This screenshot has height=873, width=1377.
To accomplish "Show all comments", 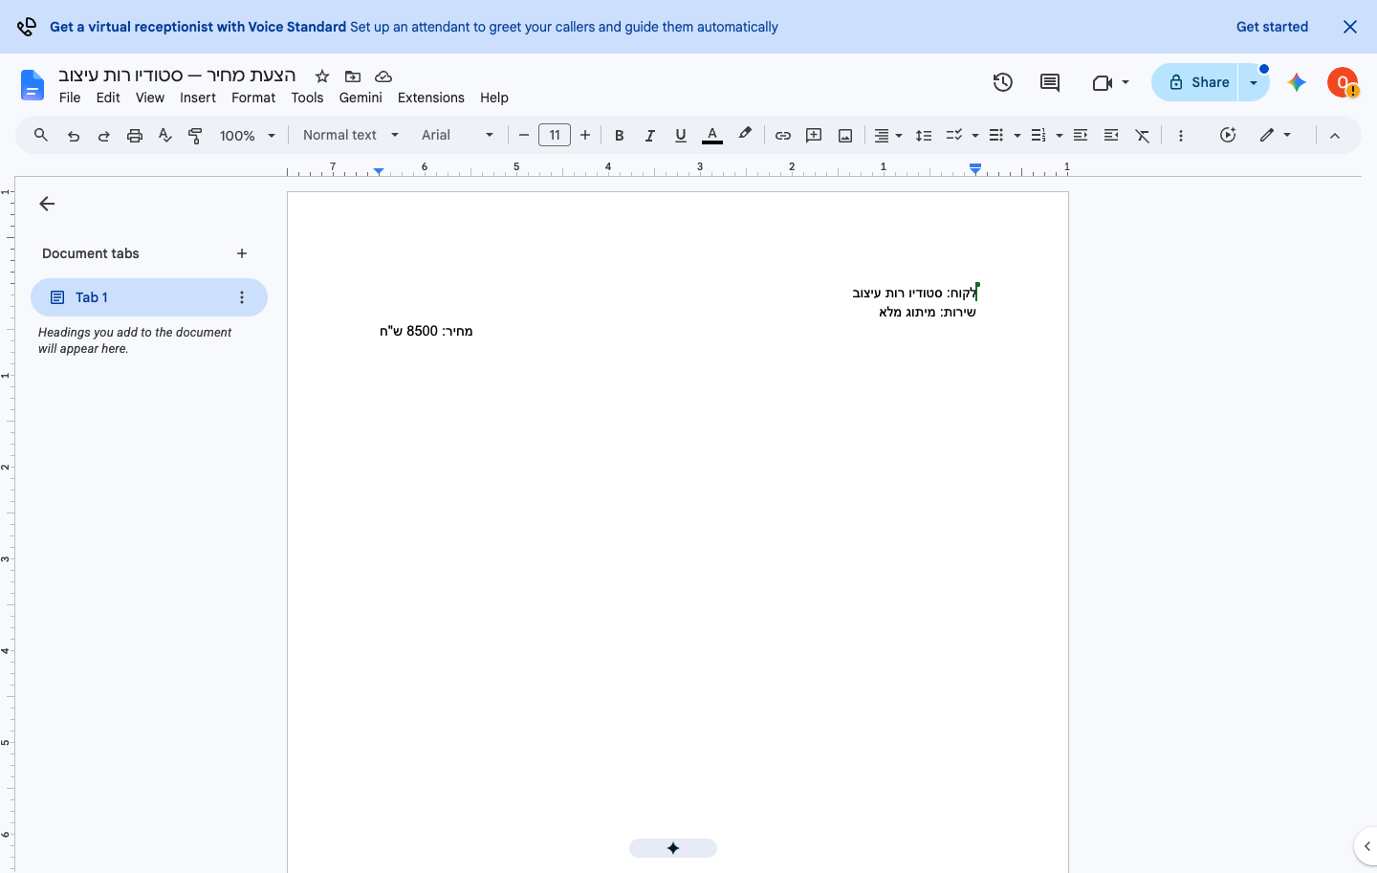I will point(1050,82).
